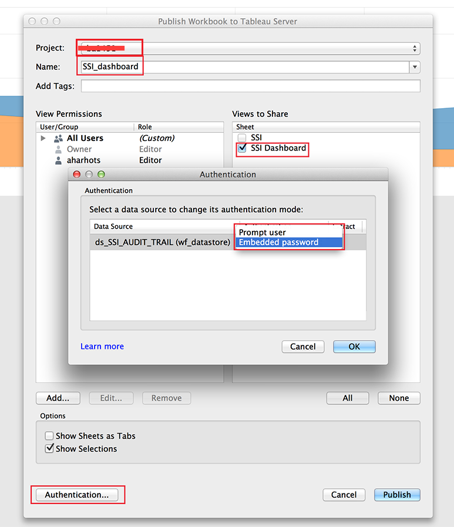
Task: Click the Role column header
Action: coord(179,127)
